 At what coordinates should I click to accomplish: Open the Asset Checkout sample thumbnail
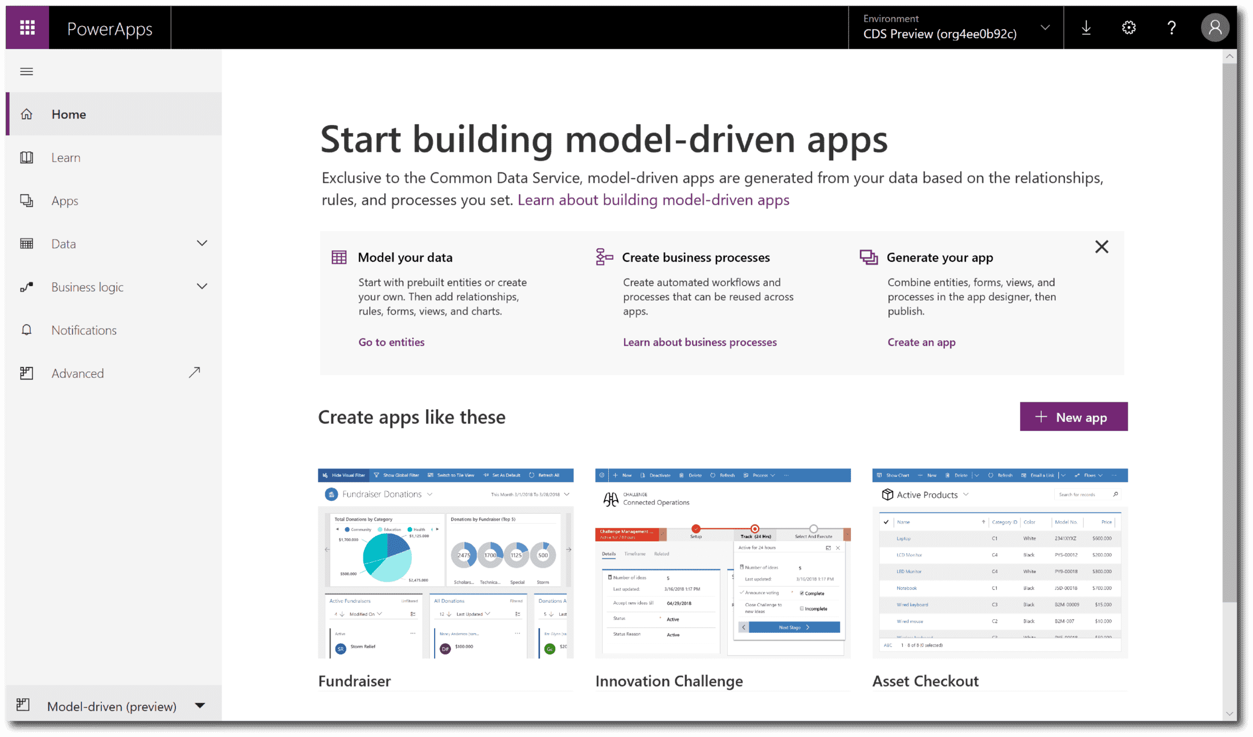click(1000, 563)
